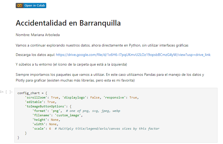The image size is (223, 144).
Task: Select the In [ ]: cell prompt
Action: (x=6, y=92)
